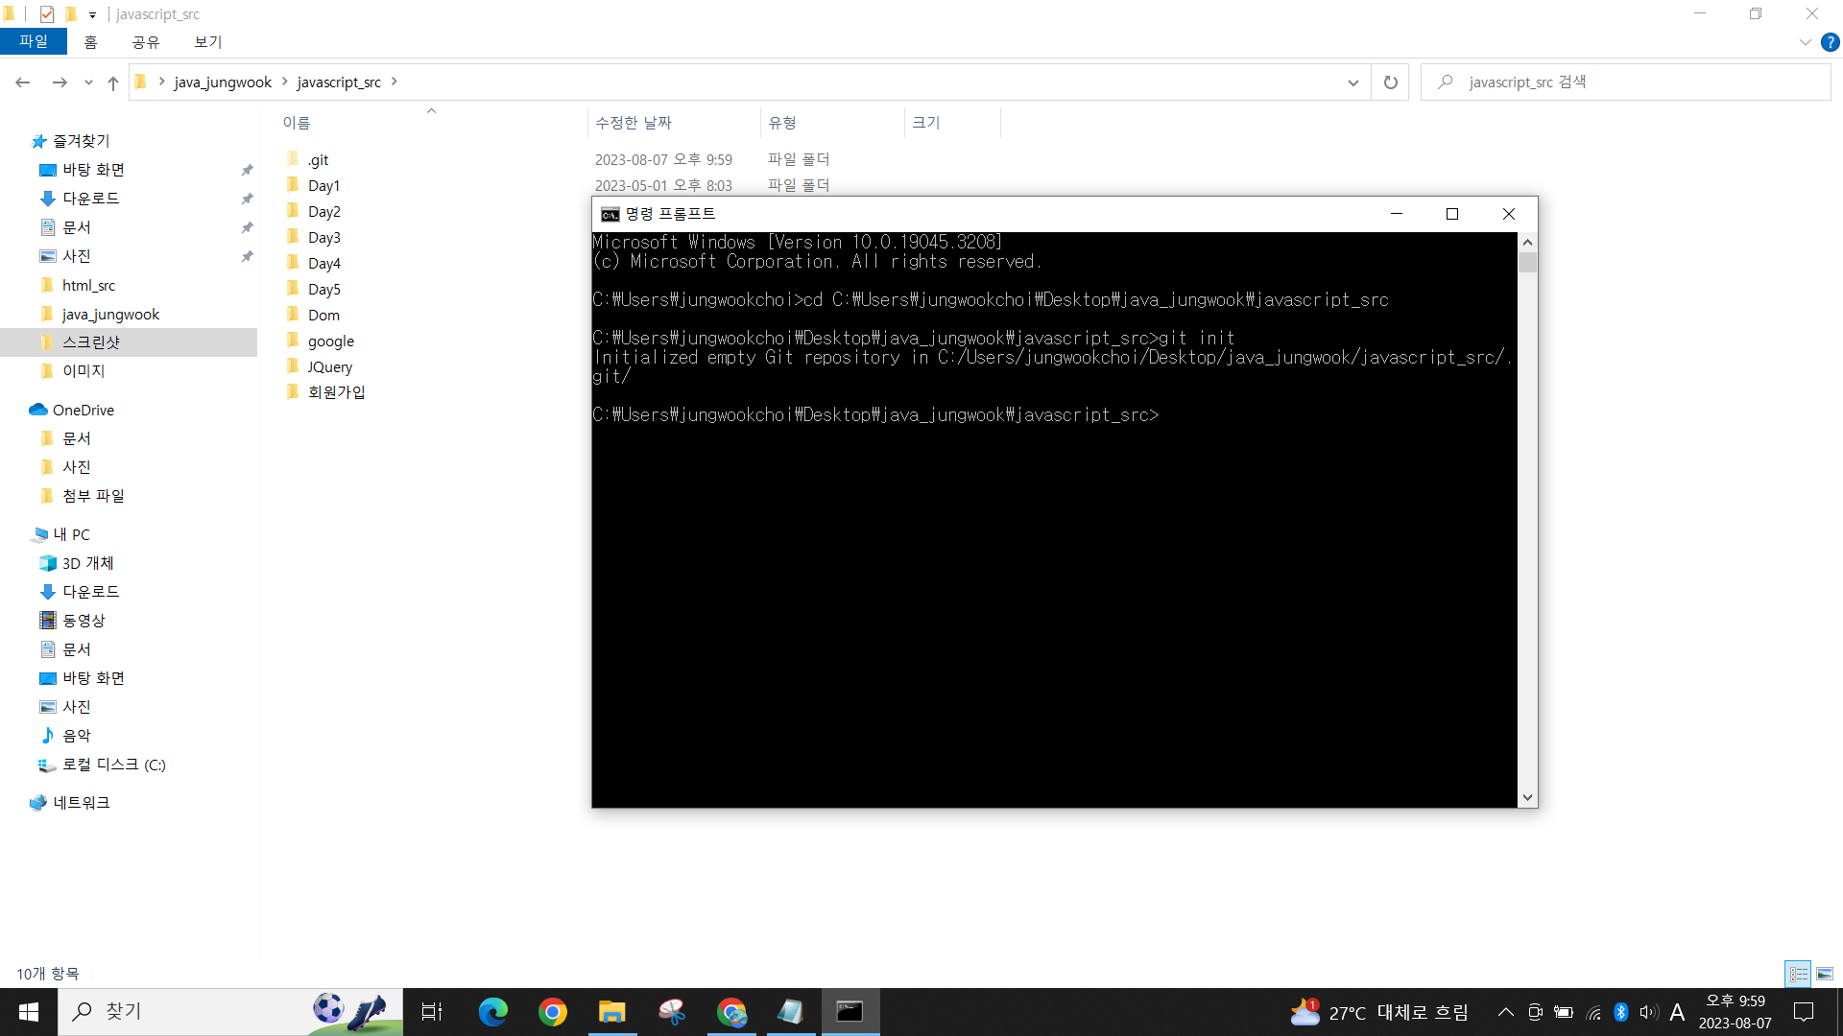Open the Help question mark icon

click(x=1831, y=42)
